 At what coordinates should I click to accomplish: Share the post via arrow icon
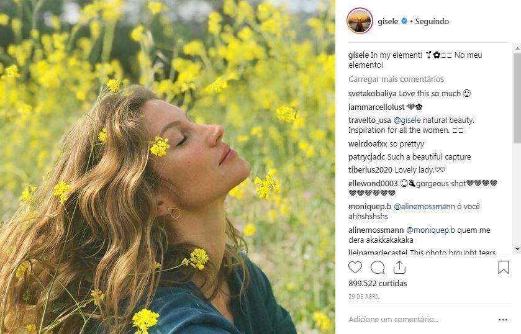pos(399,267)
